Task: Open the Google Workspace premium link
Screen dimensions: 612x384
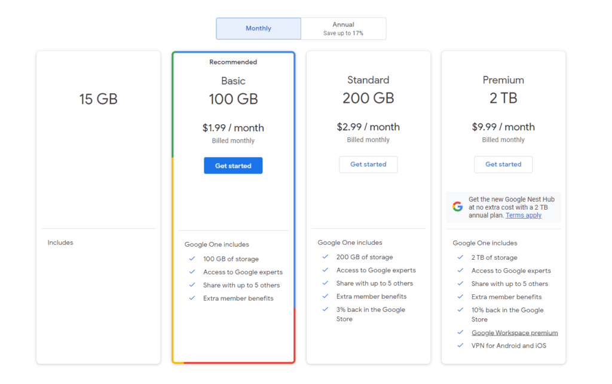Action: (x=515, y=332)
